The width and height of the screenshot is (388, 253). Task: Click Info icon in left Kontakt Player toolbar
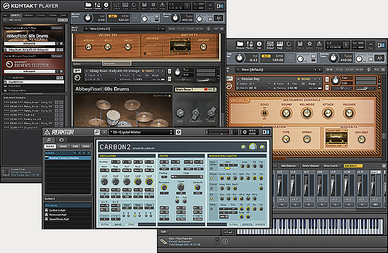106,6
